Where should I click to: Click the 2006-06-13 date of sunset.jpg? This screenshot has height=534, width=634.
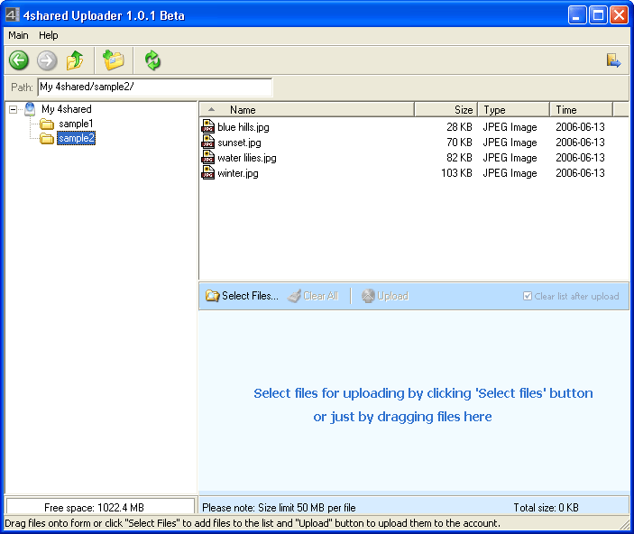coord(580,143)
